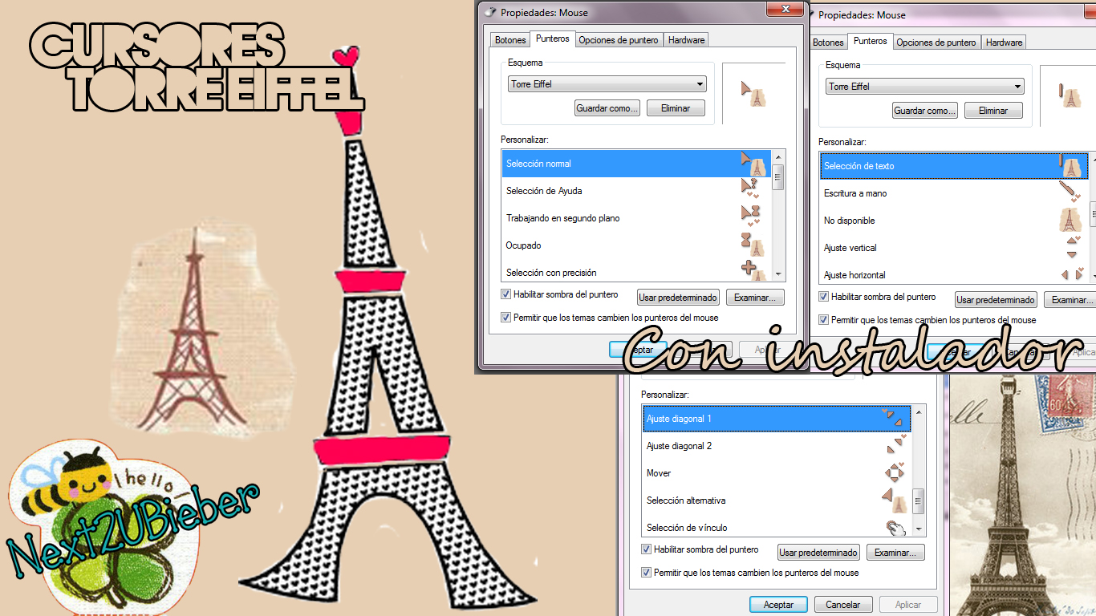Close the left Propiedades: Mouse window

786,7
